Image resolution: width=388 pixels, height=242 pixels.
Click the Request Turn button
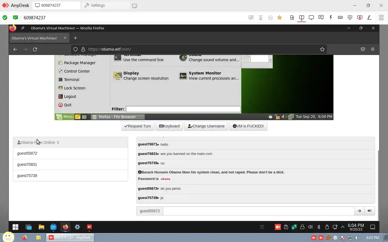click(x=138, y=126)
